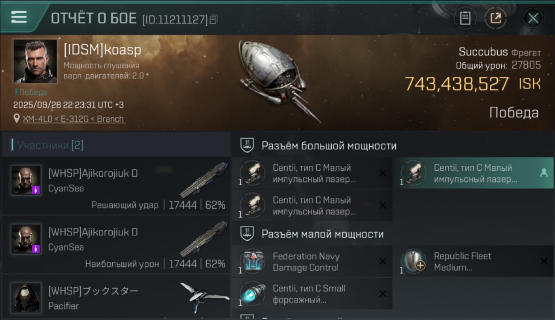Click first Centii small pulse laser module
Viewport: 555px width, 320px height.
click(312, 173)
